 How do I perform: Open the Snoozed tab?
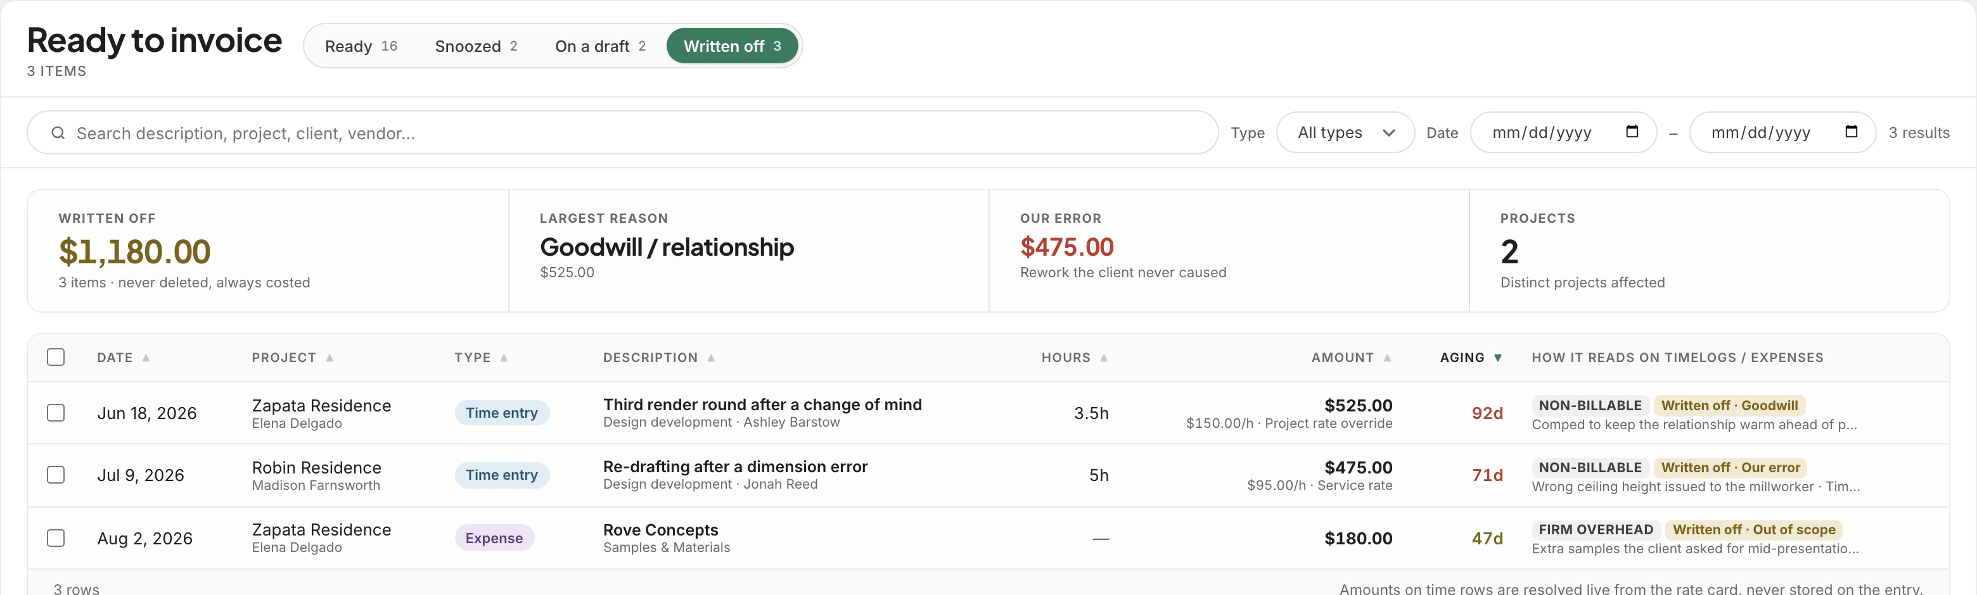click(x=476, y=46)
